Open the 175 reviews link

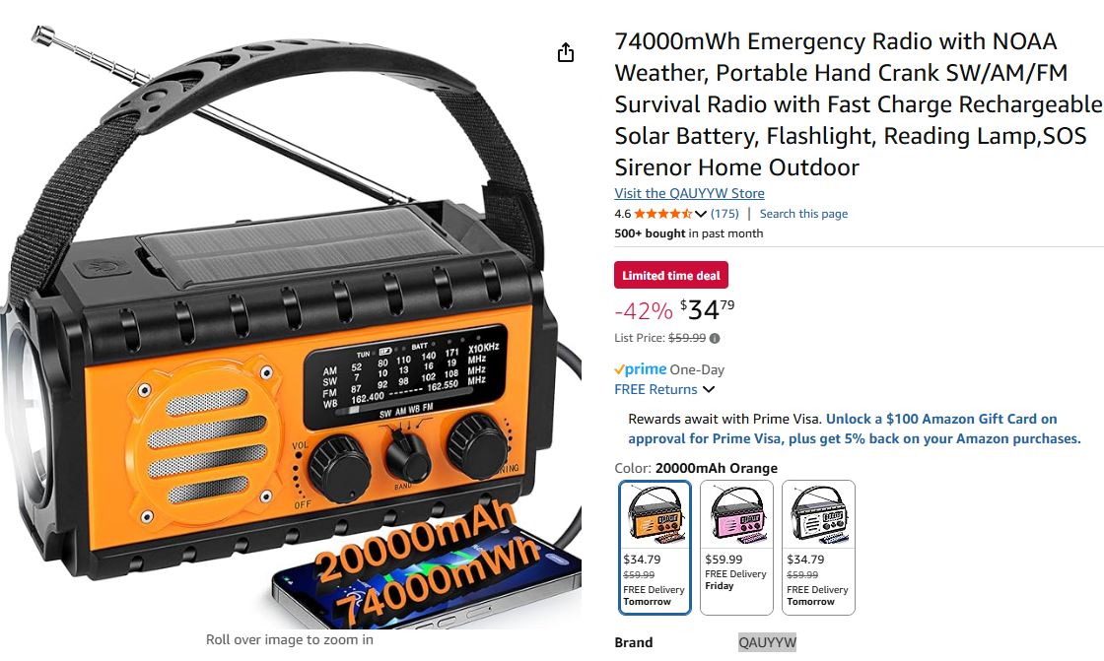pos(724,214)
